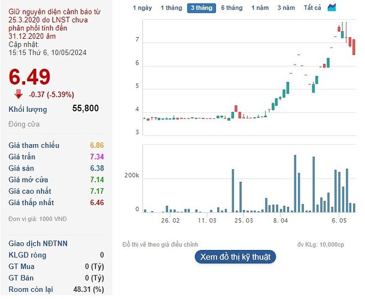The image size is (365, 299).
Task: Click the red candlestick near 25. 03
Action: tap(240, 115)
